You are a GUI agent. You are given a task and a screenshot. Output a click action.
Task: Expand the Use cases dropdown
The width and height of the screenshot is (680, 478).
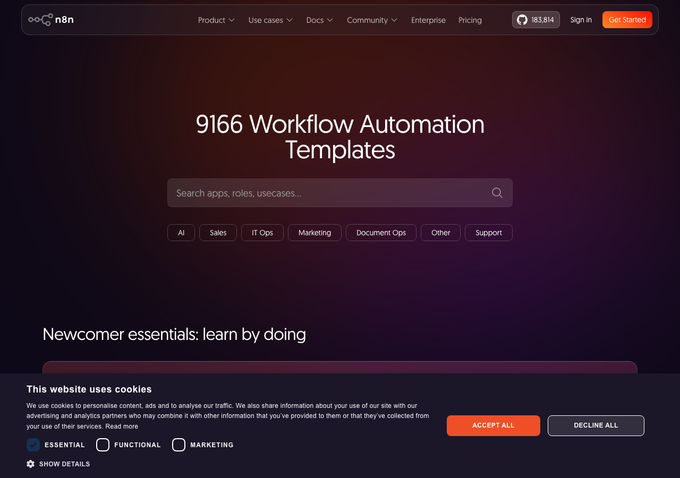270,20
